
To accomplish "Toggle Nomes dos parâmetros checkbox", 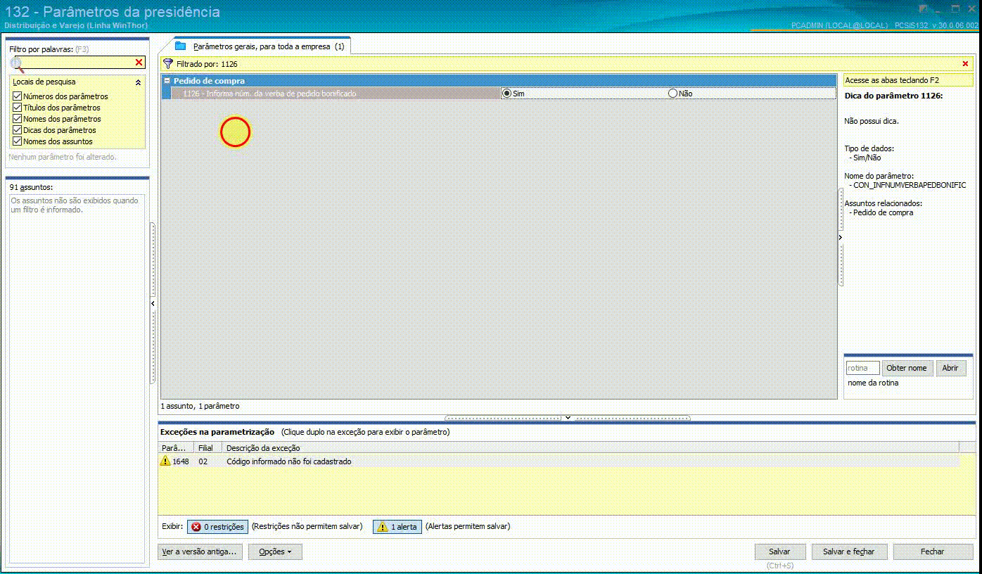I will pos(18,119).
